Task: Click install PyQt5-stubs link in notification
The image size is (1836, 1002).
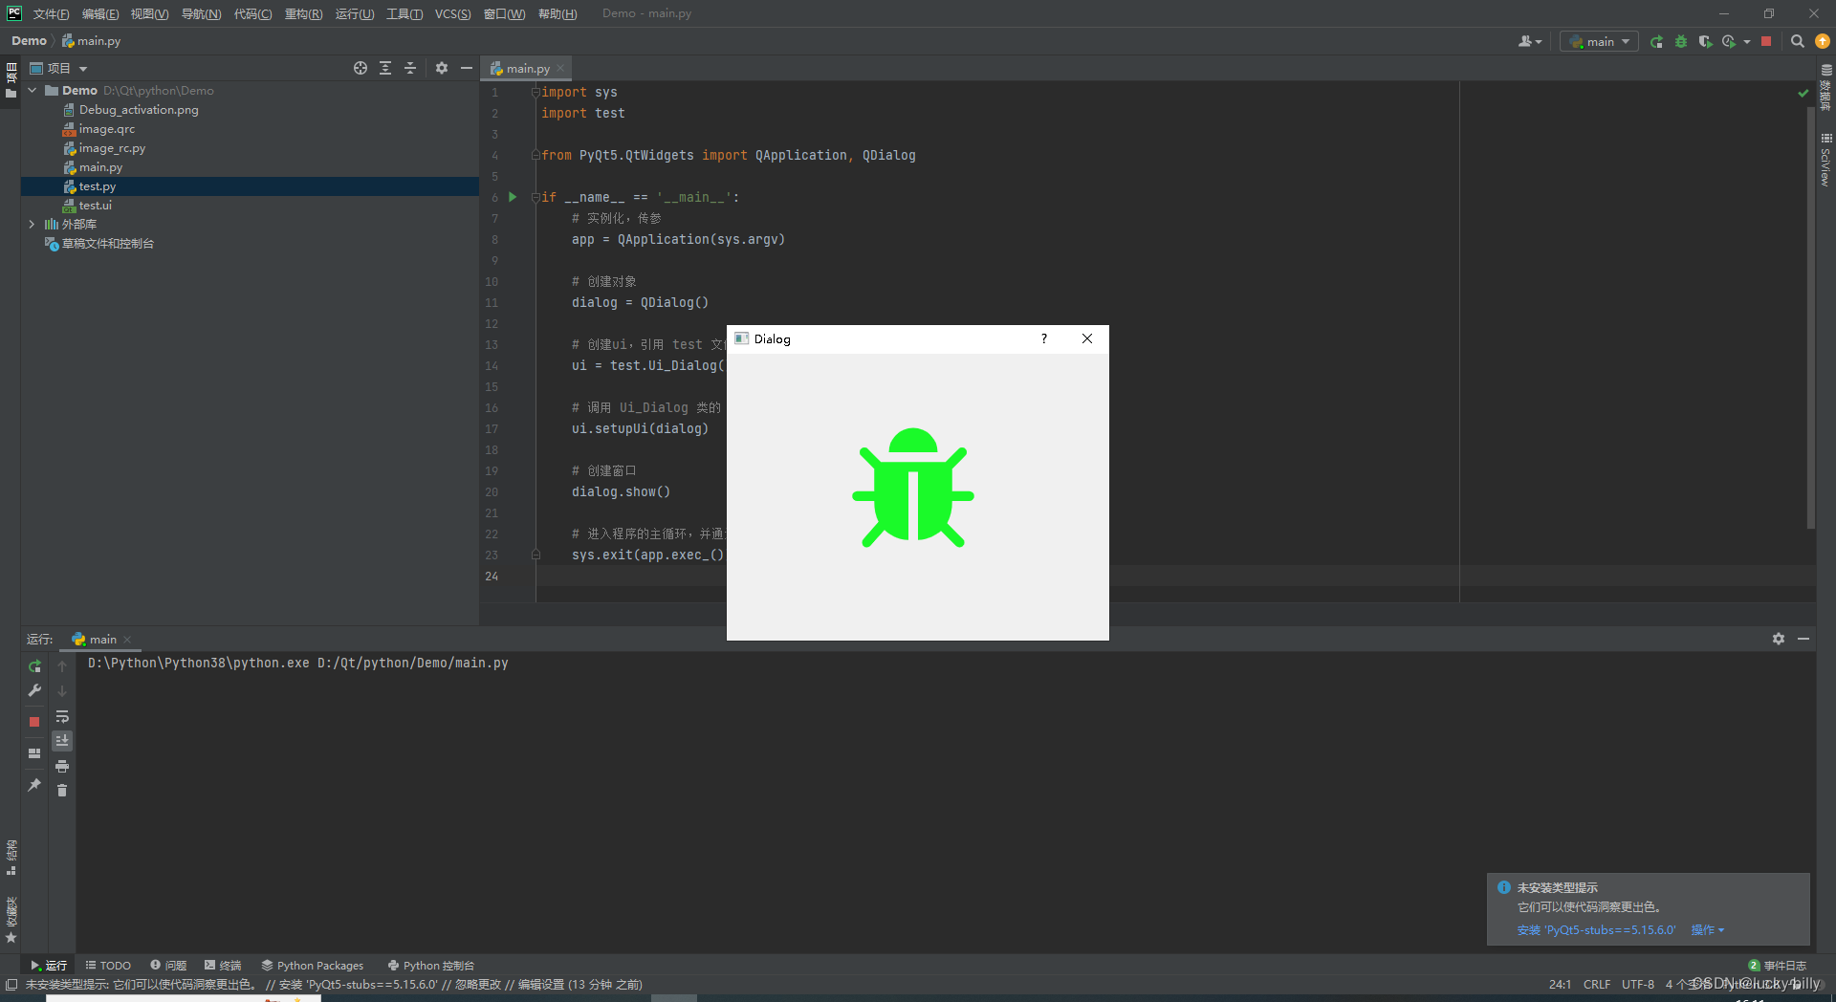Action: pyautogui.click(x=1596, y=930)
